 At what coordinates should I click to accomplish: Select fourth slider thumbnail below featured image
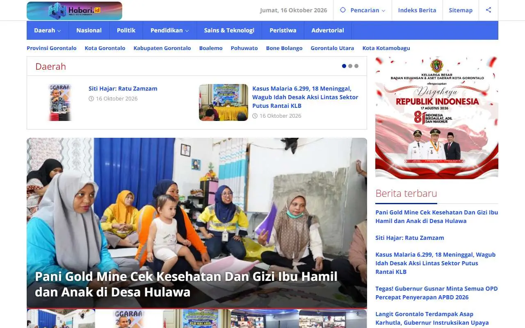tap(265, 319)
